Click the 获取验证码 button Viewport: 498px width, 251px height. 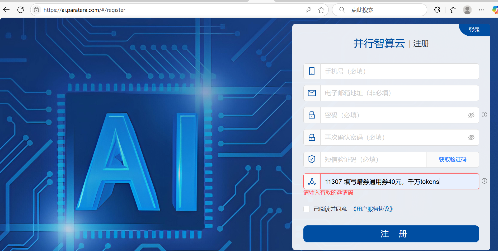pyautogui.click(x=453, y=160)
